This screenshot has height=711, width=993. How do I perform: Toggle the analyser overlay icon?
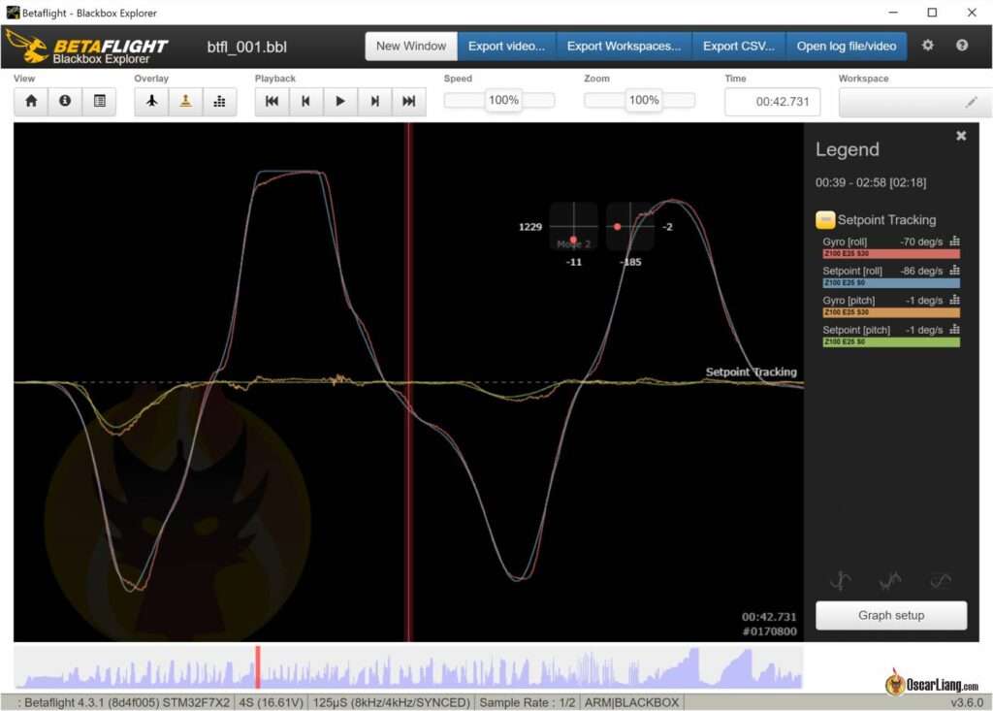click(220, 102)
